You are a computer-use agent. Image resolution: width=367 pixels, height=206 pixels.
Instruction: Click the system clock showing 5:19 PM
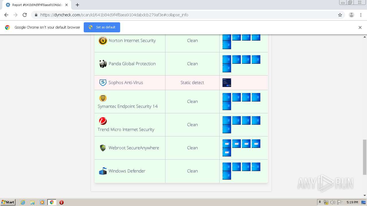click(352, 202)
